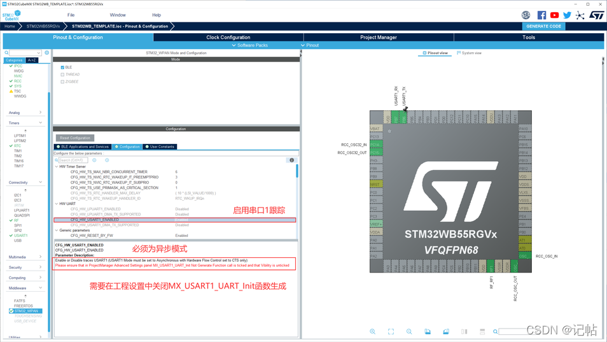Click the PB6 USART1_TX pin on the chip

click(x=404, y=117)
